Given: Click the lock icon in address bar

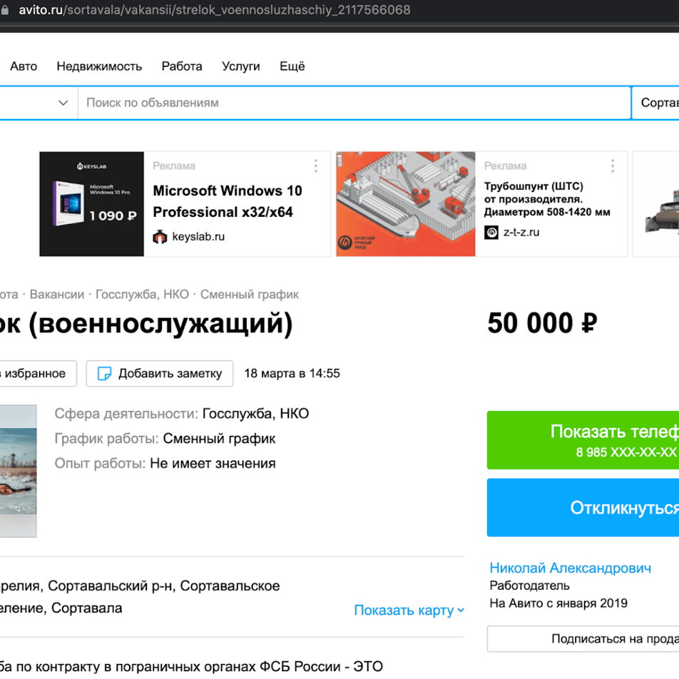Looking at the screenshot, I should [x=4, y=10].
